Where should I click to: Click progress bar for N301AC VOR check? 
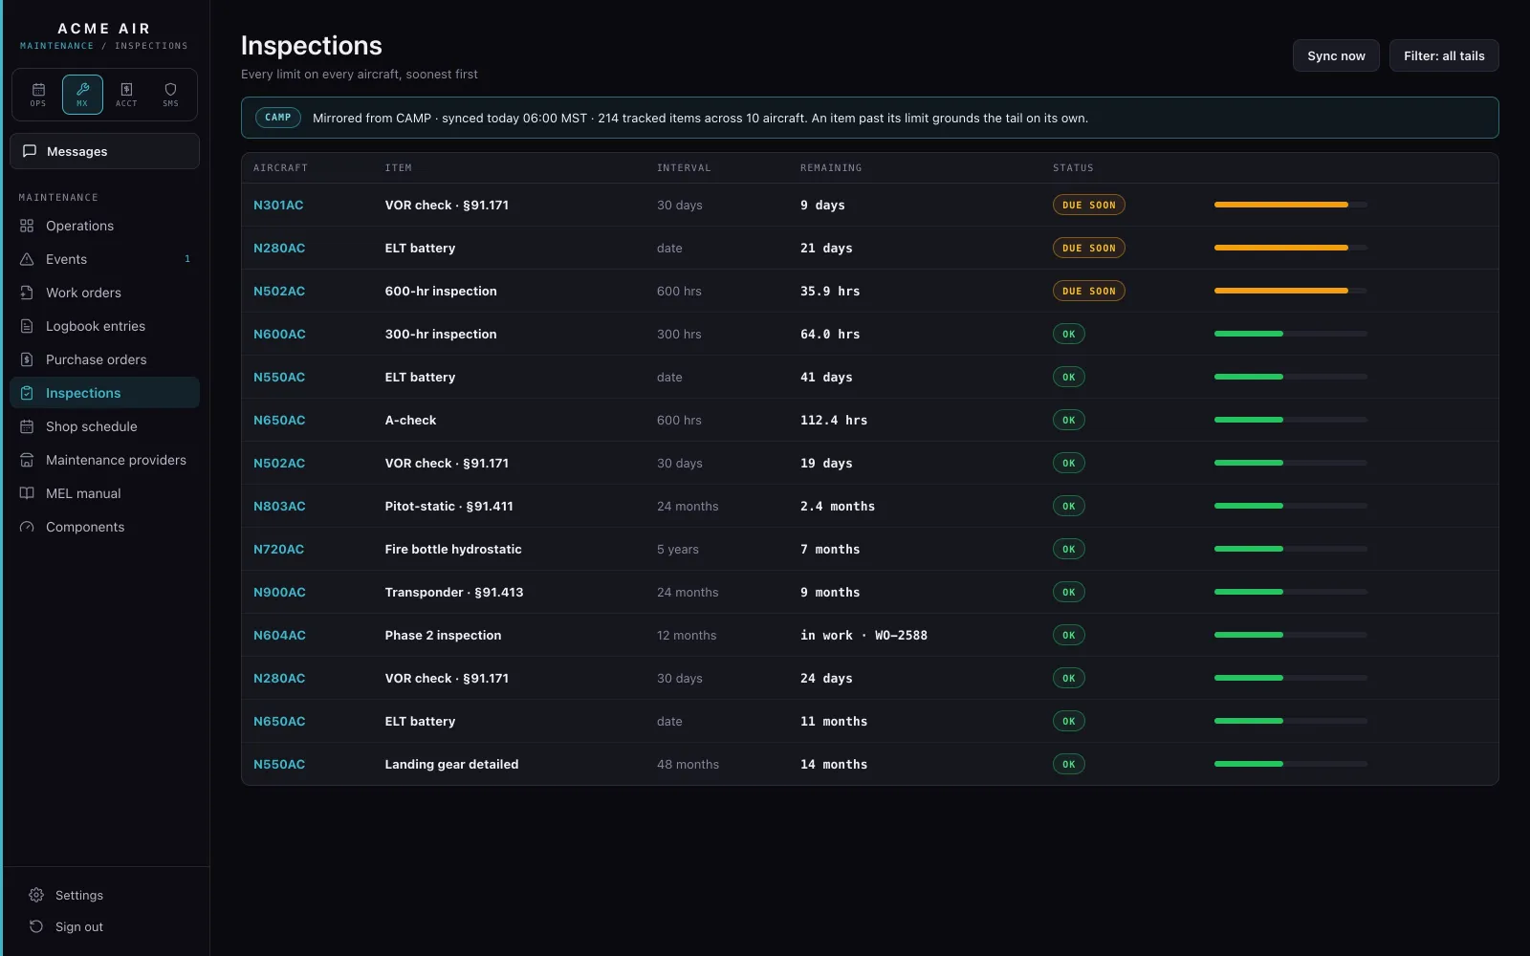tap(1291, 205)
